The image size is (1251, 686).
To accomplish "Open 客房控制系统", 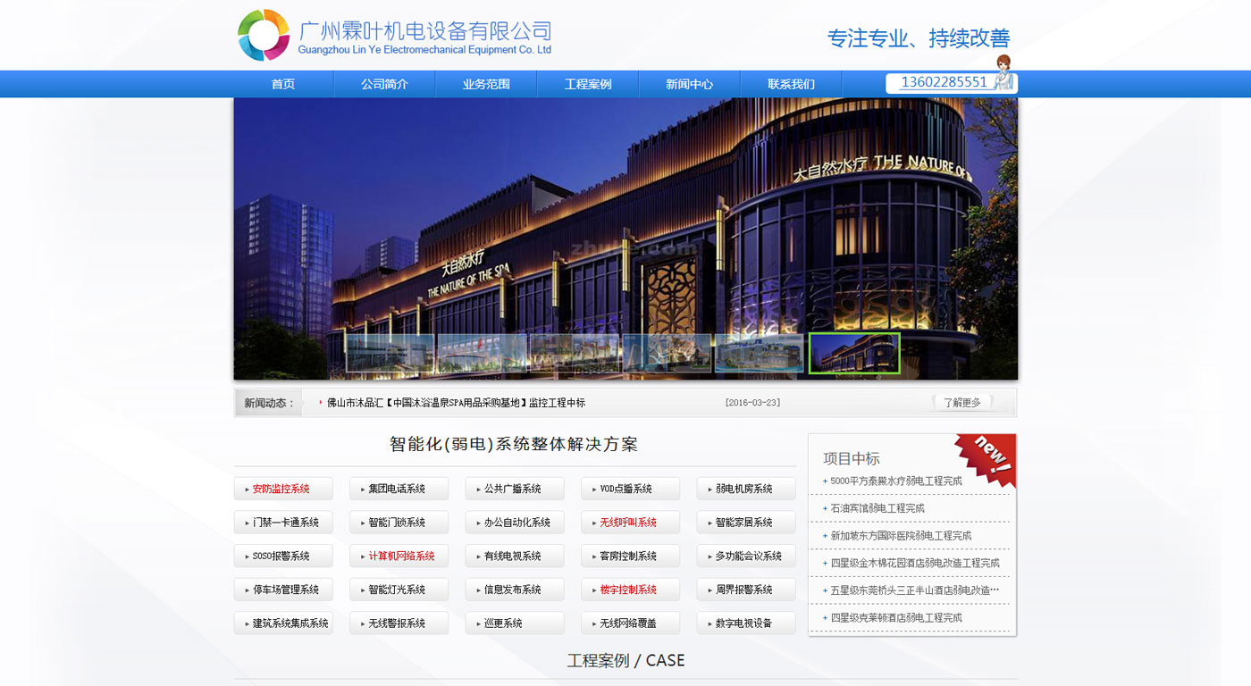I will pyautogui.click(x=630, y=556).
